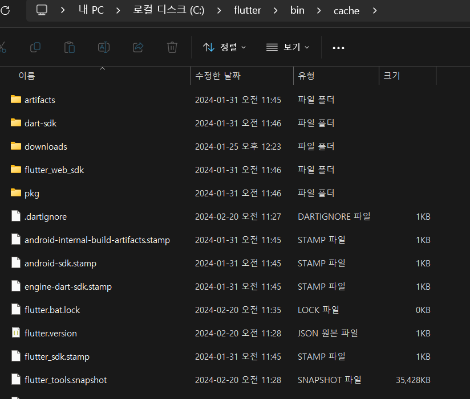Go to 로컬 디스크 (C:) breadcrumb
This screenshot has width=470, height=399.
[169, 10]
